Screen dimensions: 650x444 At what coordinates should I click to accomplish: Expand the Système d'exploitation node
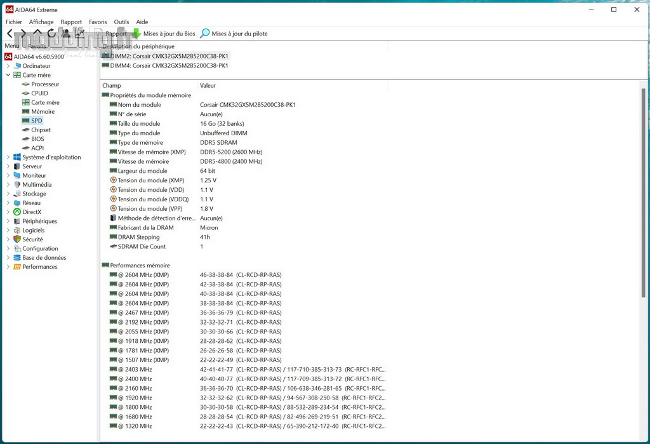point(8,157)
